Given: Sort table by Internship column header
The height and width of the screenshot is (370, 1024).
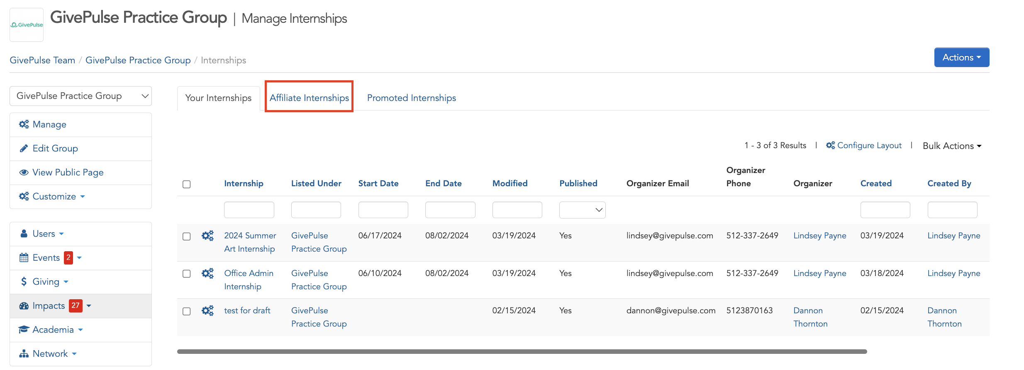Looking at the screenshot, I should (244, 183).
